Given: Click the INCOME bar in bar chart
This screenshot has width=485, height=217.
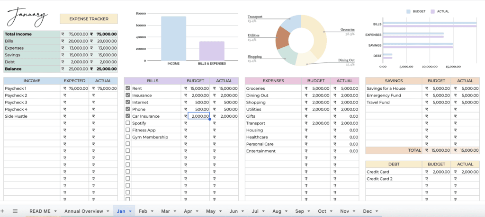Looking at the screenshot, I should coord(173,39).
